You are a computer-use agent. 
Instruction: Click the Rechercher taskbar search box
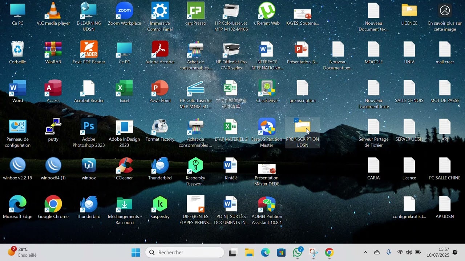point(185,252)
